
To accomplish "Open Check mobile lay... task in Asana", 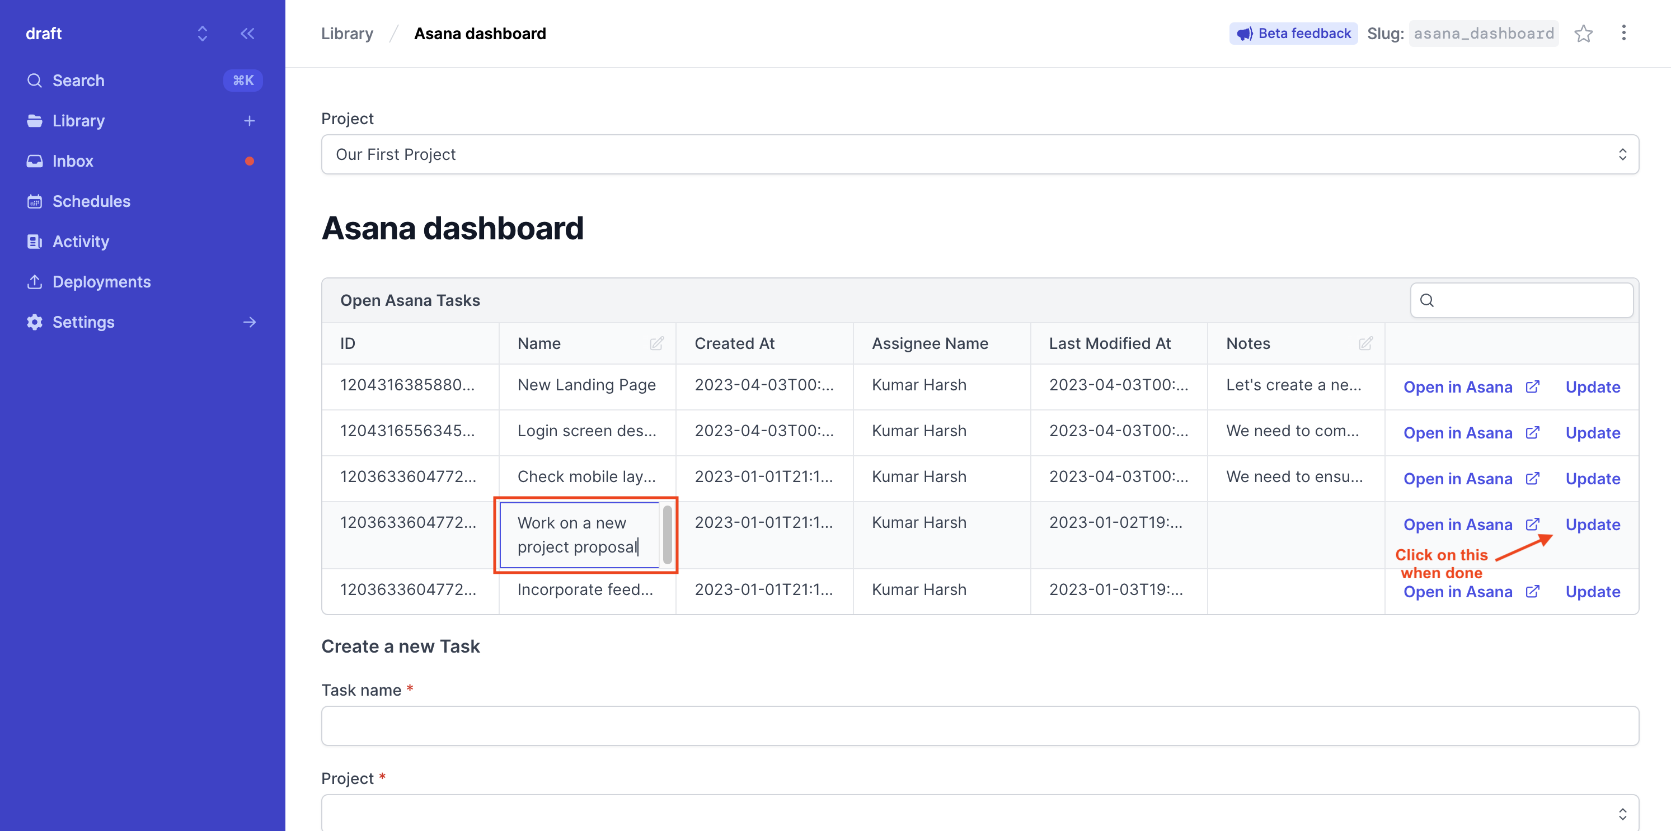I will pos(1471,479).
